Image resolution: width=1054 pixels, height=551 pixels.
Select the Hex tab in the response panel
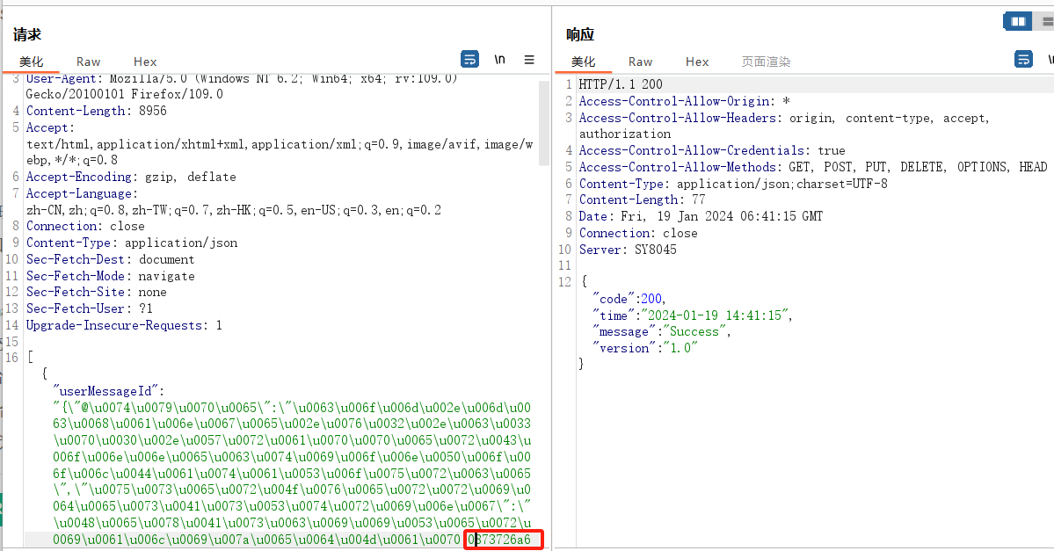(x=697, y=62)
